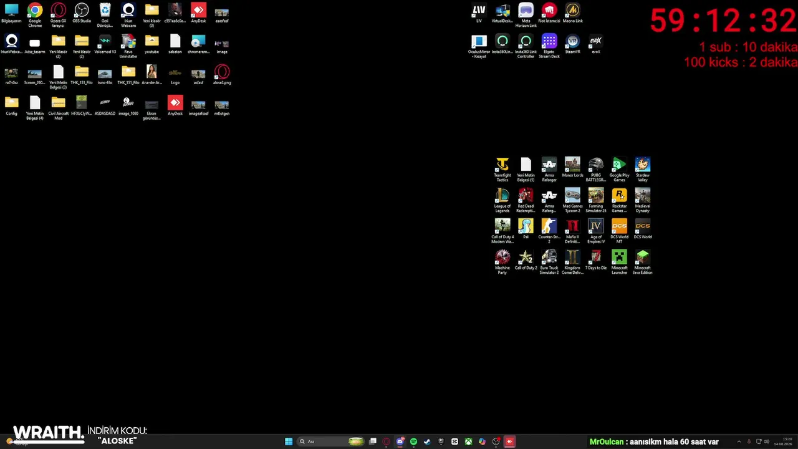Select the Mad Games Tycoon 2 shortcut
Screen dimensions: 798x449
tap(572, 201)
